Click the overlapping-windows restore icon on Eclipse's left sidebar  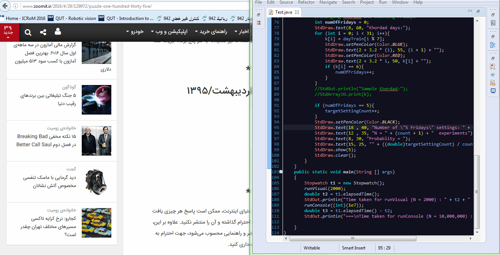(259, 15)
